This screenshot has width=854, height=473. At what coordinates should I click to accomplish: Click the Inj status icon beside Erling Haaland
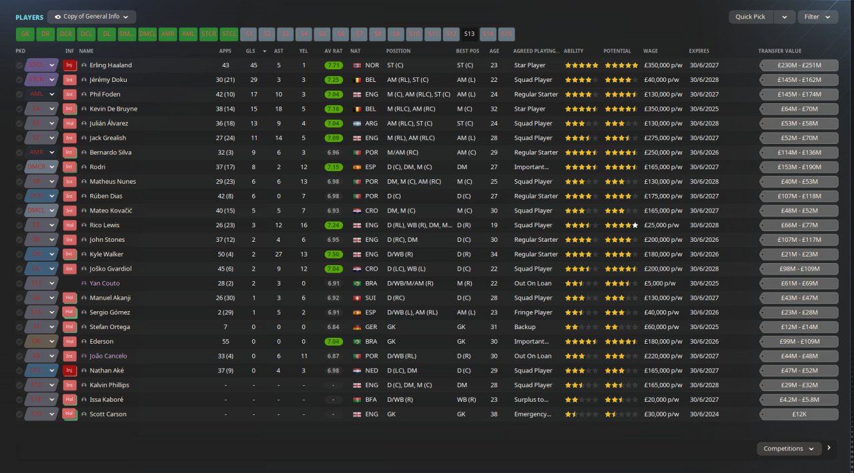point(69,65)
